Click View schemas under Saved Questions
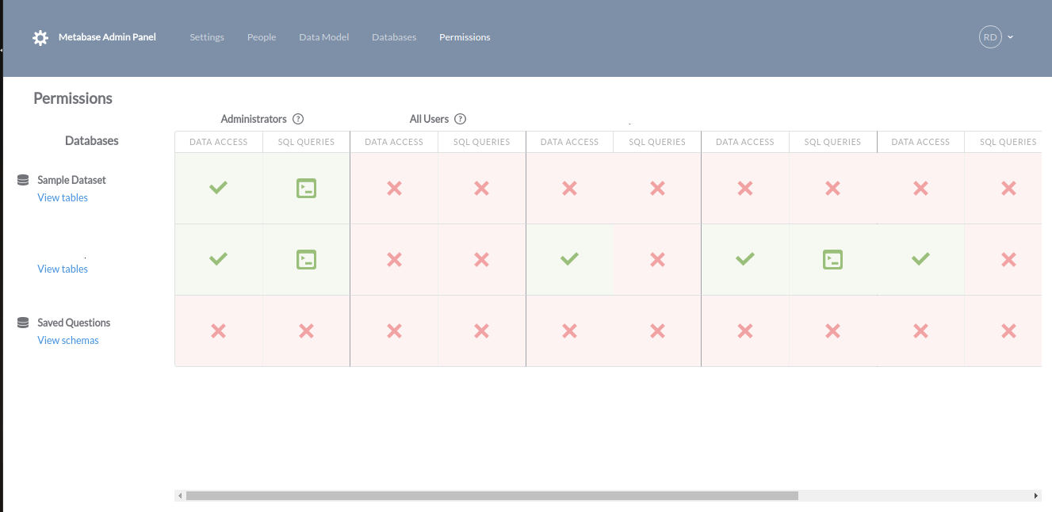 [68, 341]
